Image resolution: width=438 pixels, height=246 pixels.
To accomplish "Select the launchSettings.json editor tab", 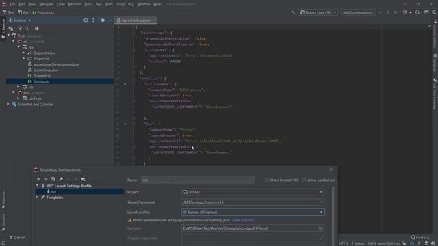I will pos(136,20).
